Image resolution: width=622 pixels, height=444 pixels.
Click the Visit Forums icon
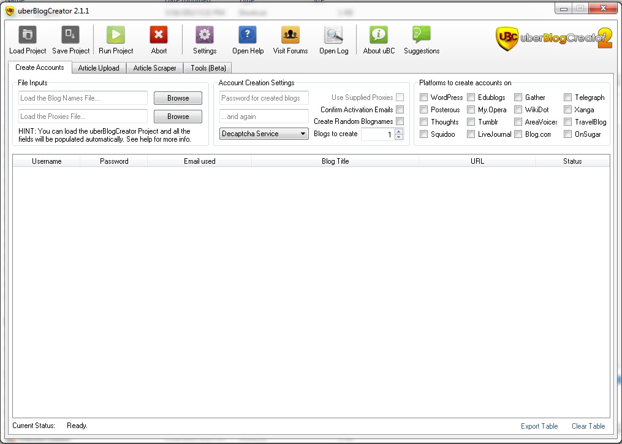tap(290, 35)
